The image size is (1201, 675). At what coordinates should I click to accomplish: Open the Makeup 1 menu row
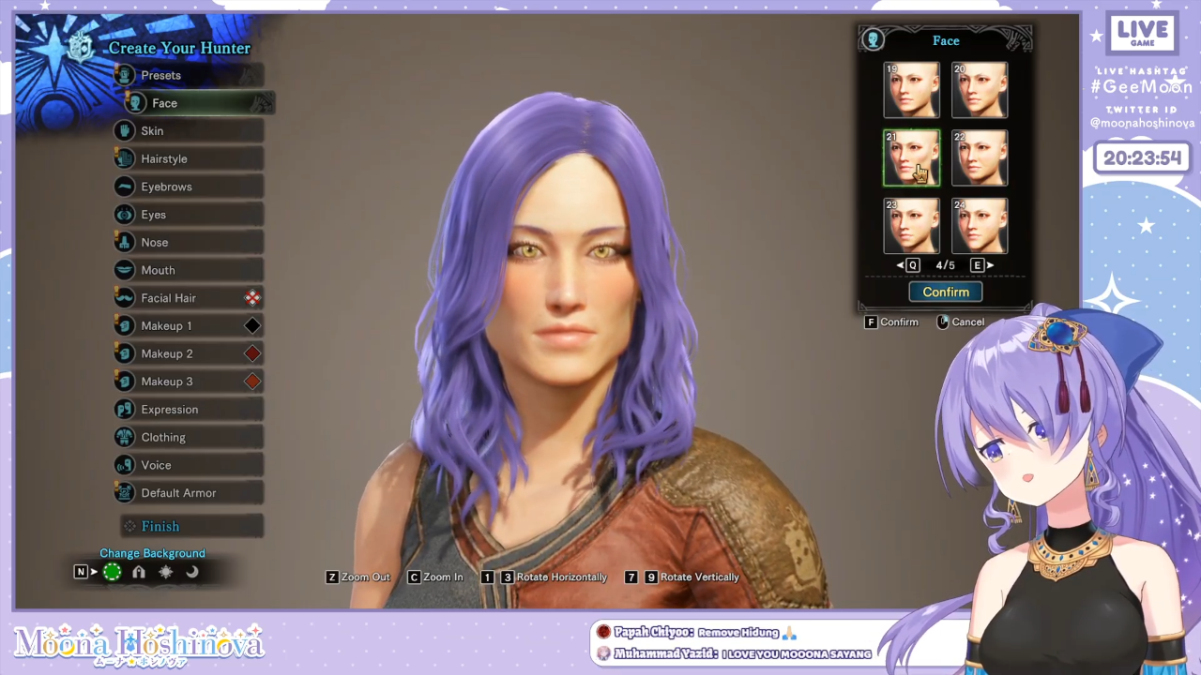(189, 326)
